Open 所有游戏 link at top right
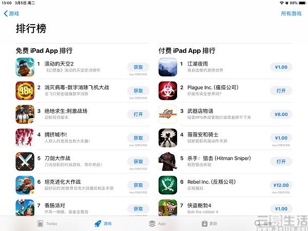The width and height of the screenshot is (308, 231). 291,13
